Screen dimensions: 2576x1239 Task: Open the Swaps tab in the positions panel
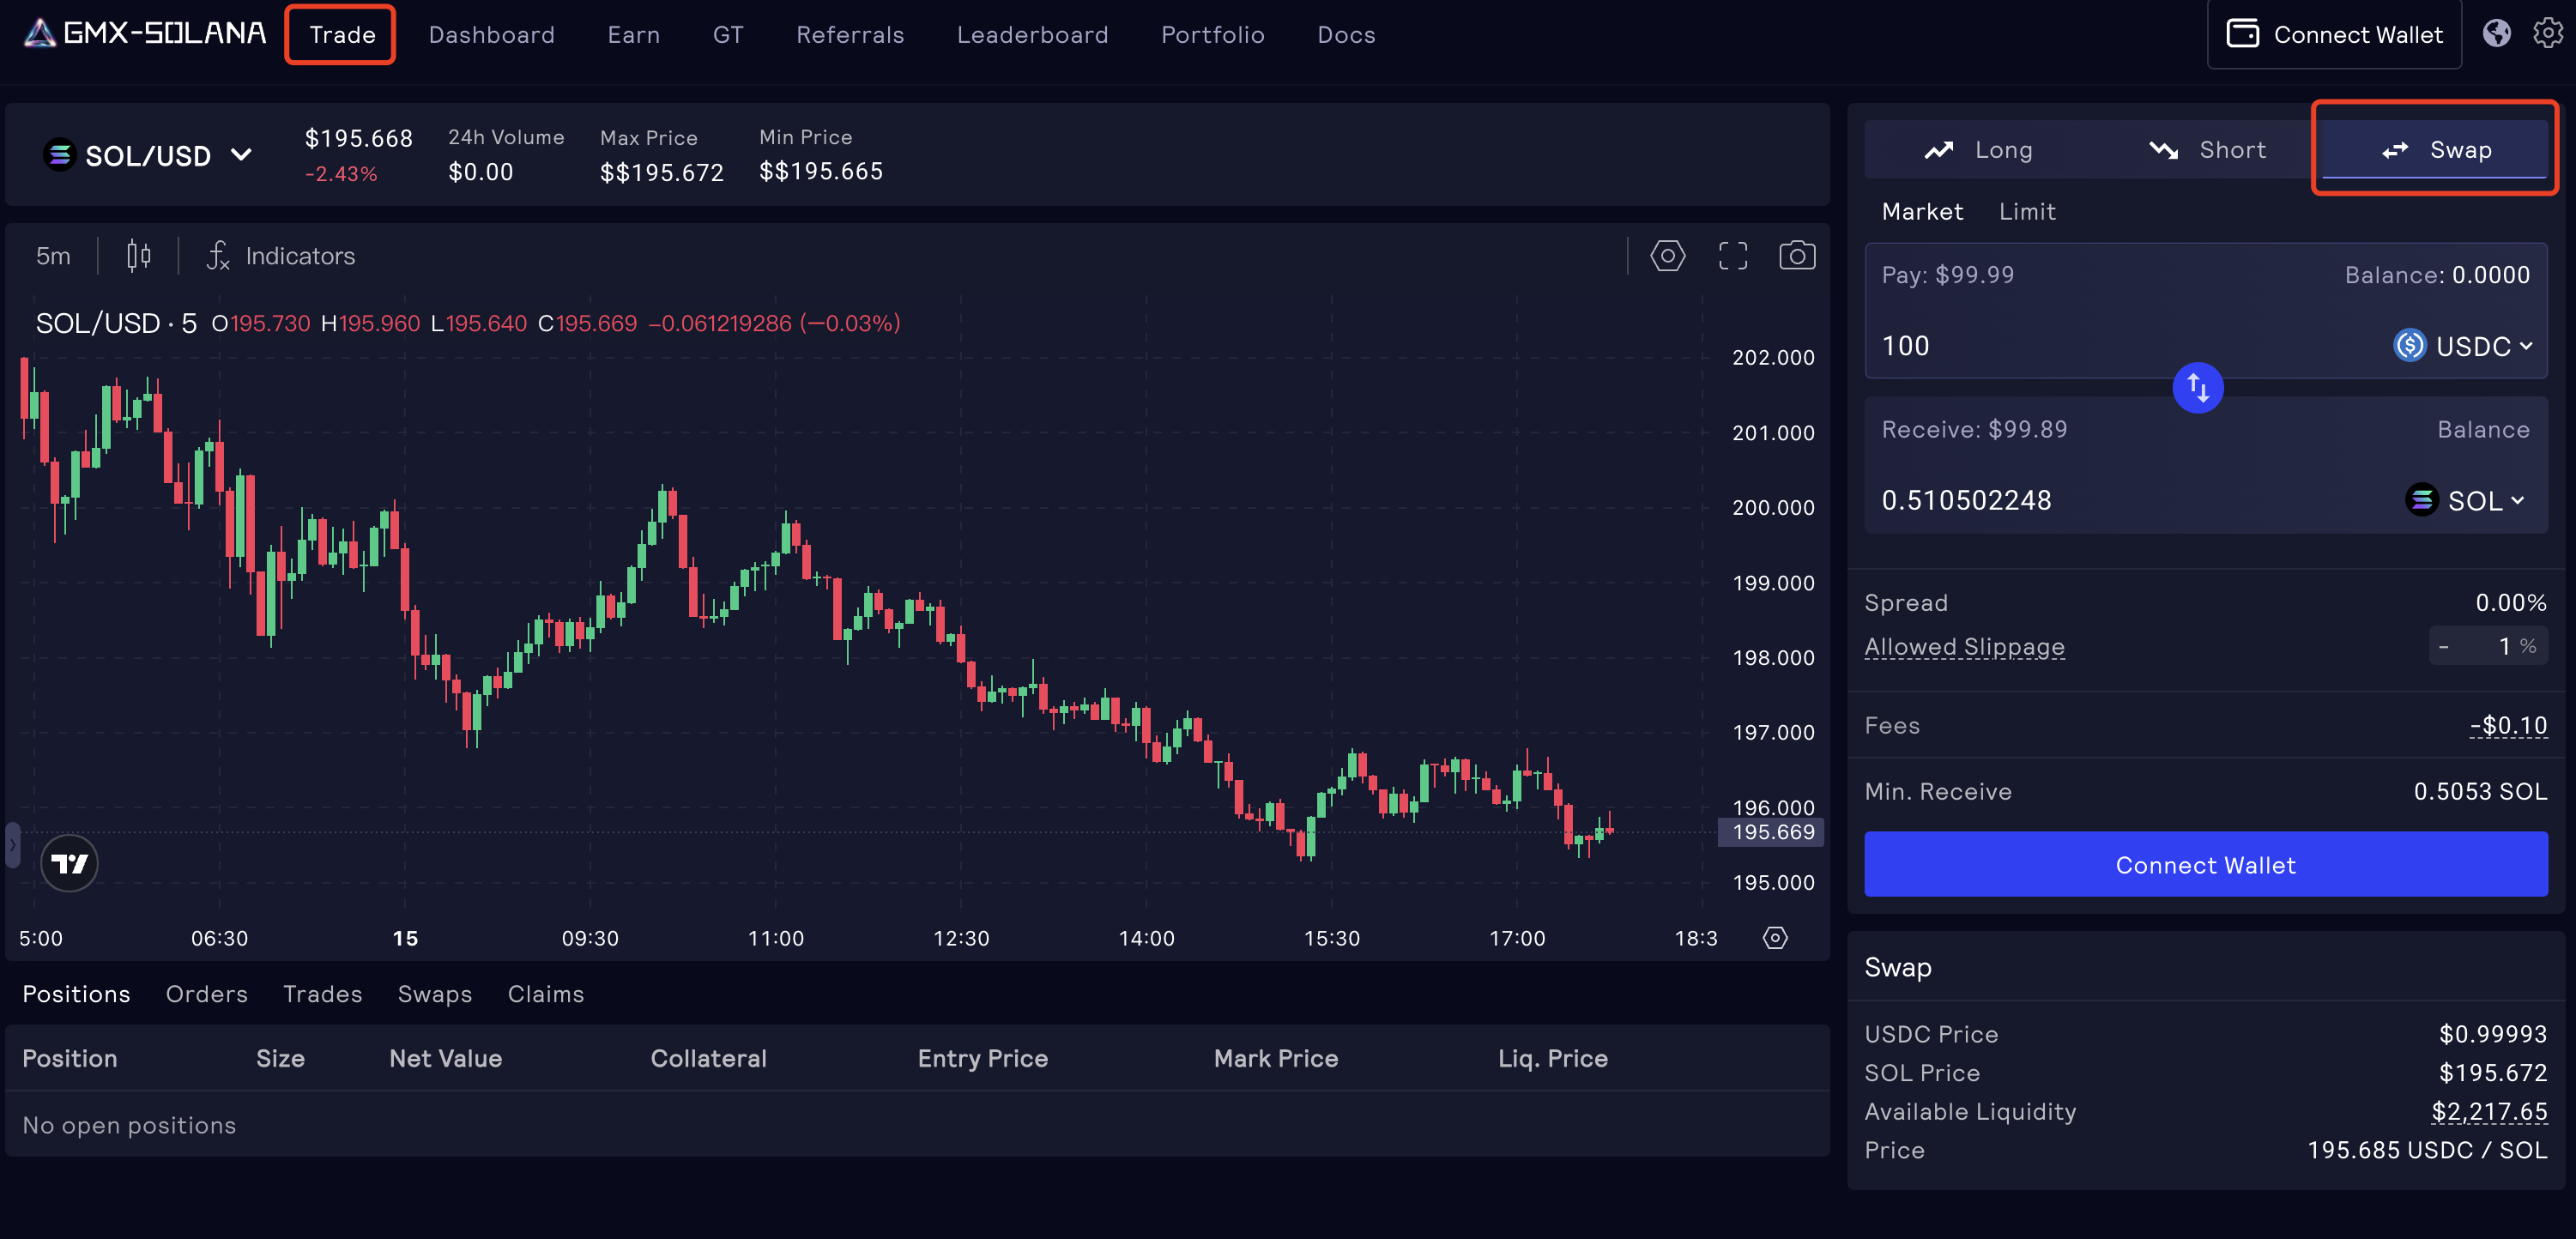(x=435, y=993)
